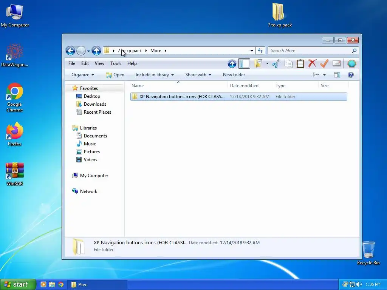387x290 pixels.
Task: Click the Open command button
Action: (x=115, y=75)
